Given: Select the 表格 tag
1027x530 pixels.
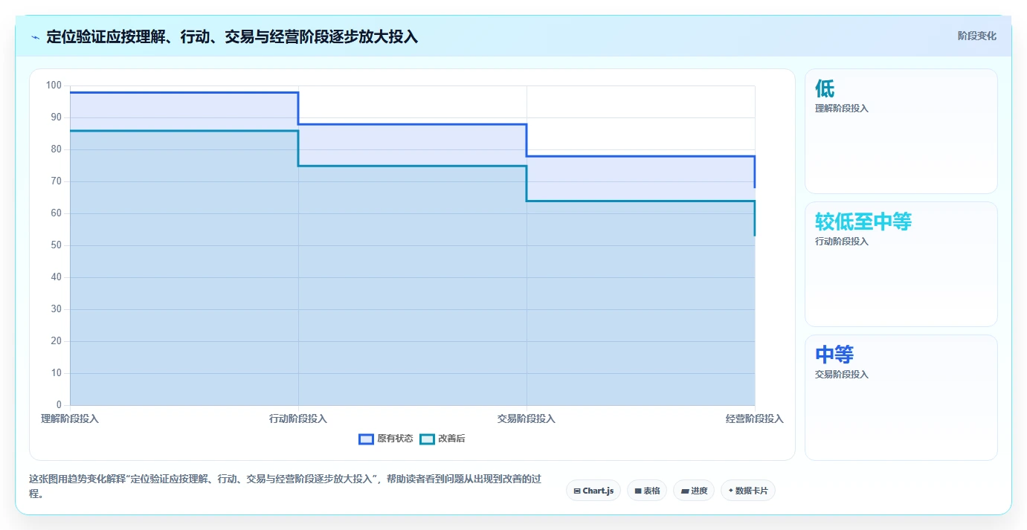Looking at the screenshot, I should point(647,491).
